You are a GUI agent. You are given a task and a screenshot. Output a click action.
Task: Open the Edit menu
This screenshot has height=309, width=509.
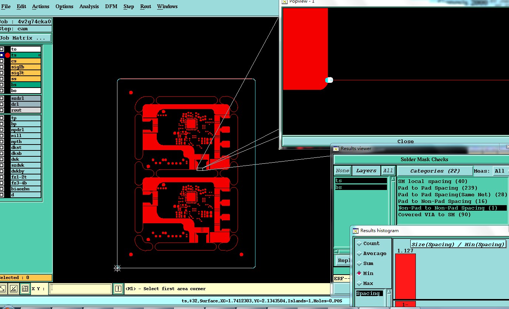[21, 6]
